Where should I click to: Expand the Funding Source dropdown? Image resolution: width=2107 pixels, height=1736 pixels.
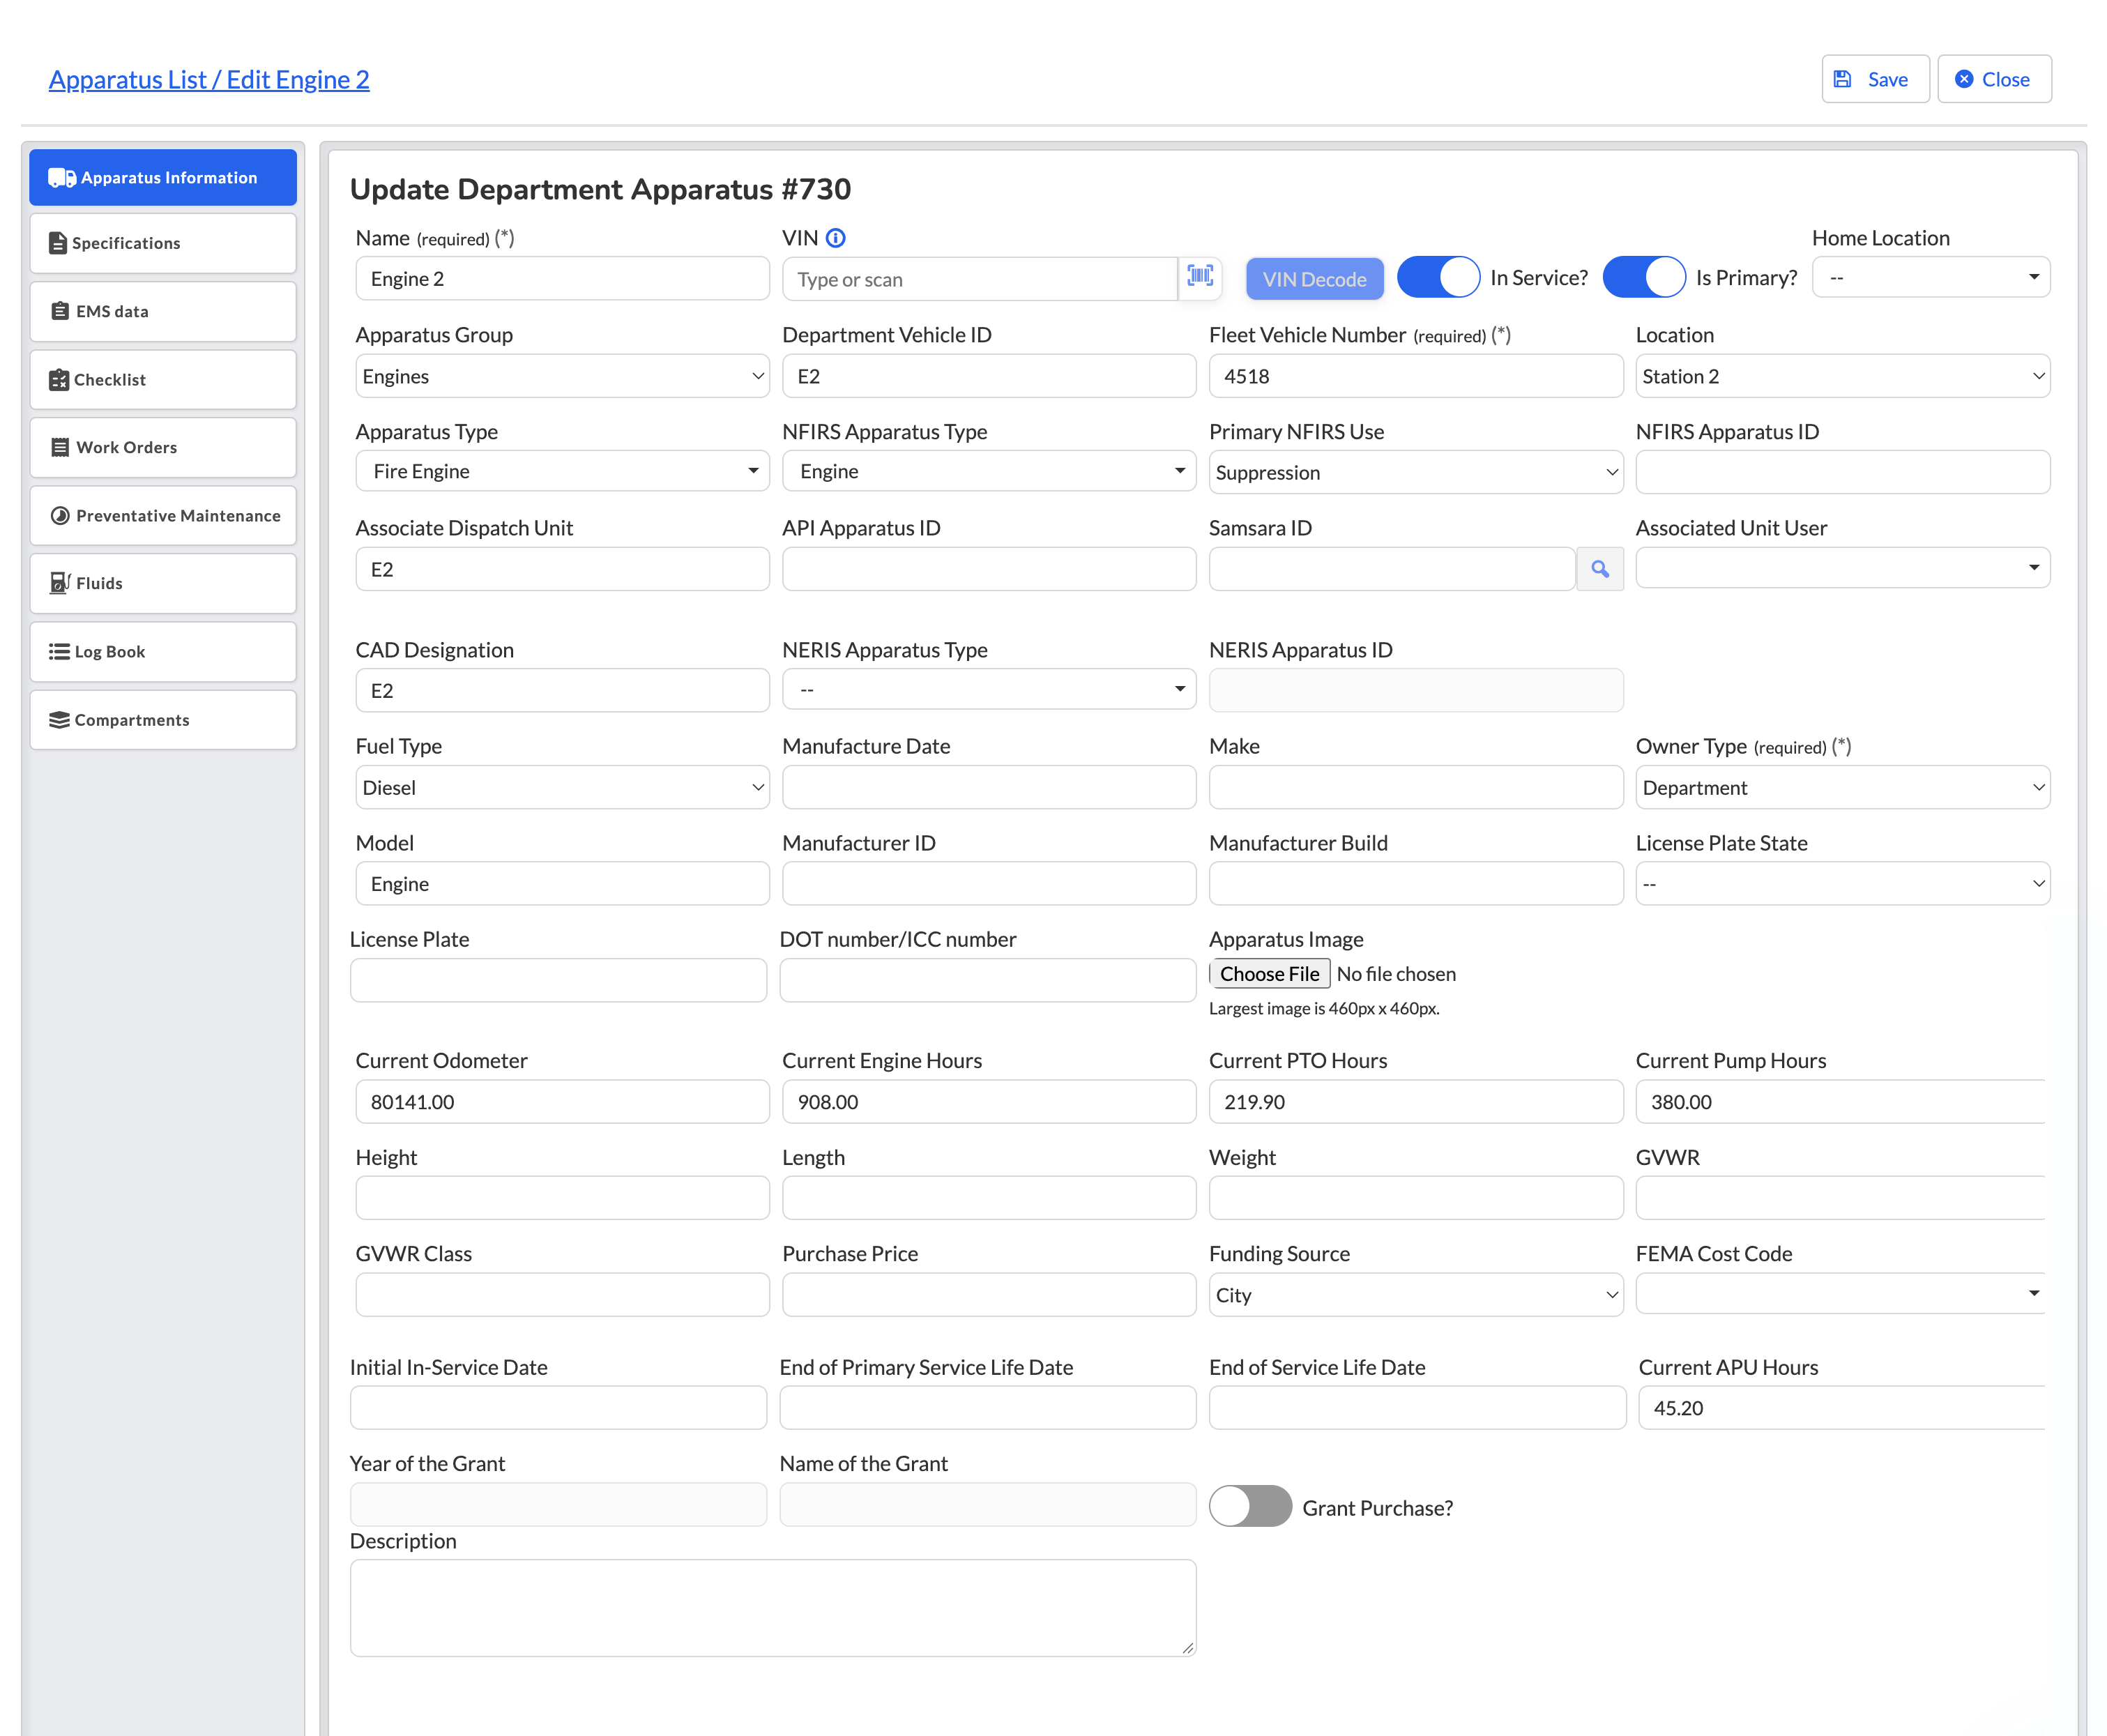[x=1416, y=1295]
